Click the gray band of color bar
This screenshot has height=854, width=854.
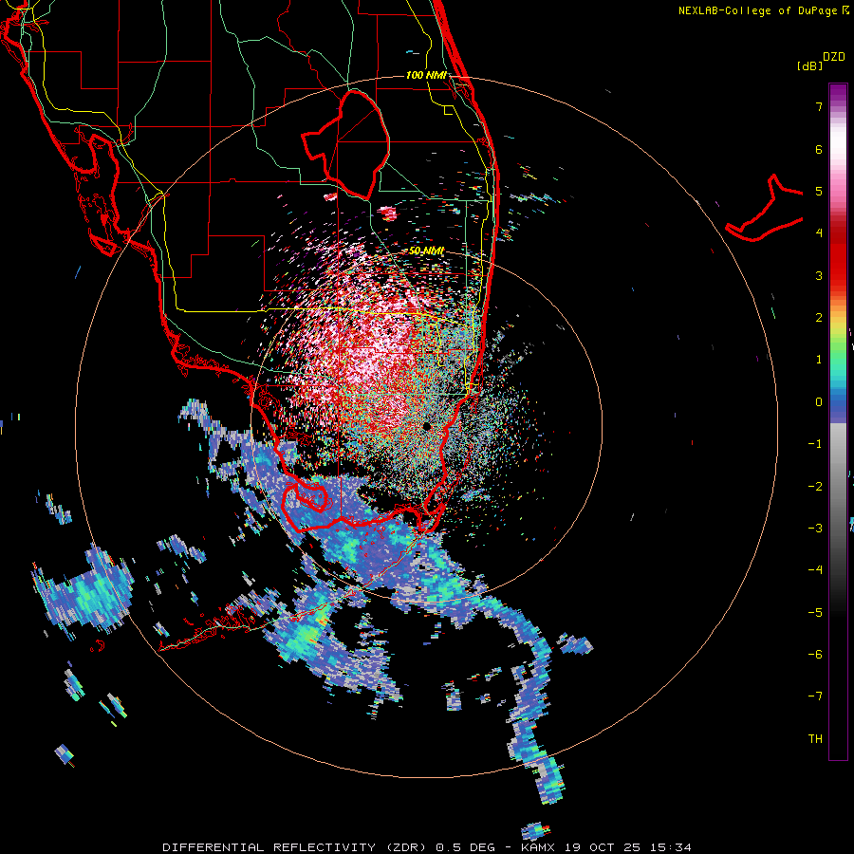coord(838,473)
